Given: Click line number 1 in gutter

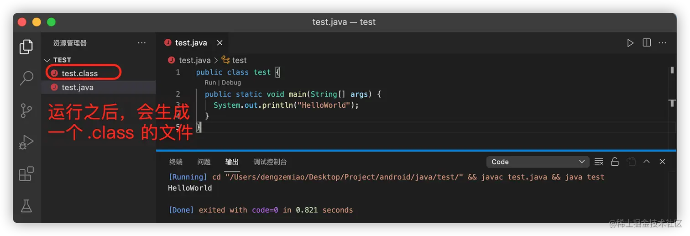Looking at the screenshot, I should pyautogui.click(x=178, y=72).
